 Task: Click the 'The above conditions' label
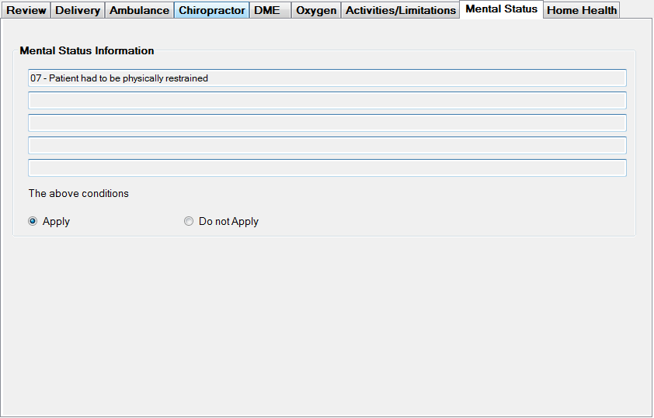(x=78, y=193)
